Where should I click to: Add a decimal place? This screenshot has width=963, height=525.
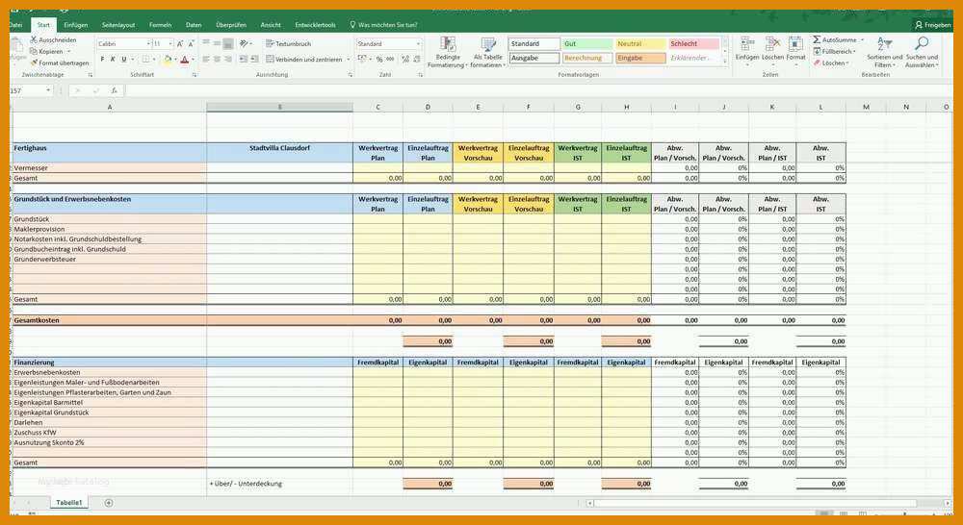(405, 60)
